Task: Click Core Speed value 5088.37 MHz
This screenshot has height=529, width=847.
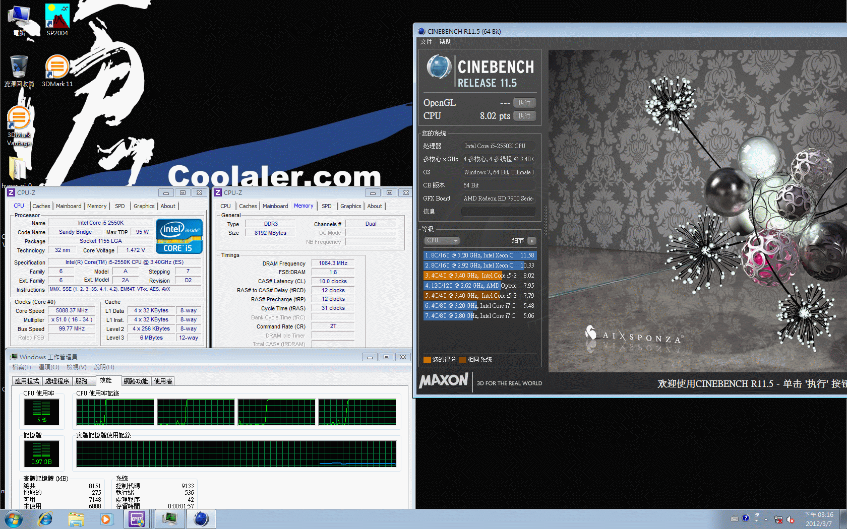Action: (x=72, y=311)
